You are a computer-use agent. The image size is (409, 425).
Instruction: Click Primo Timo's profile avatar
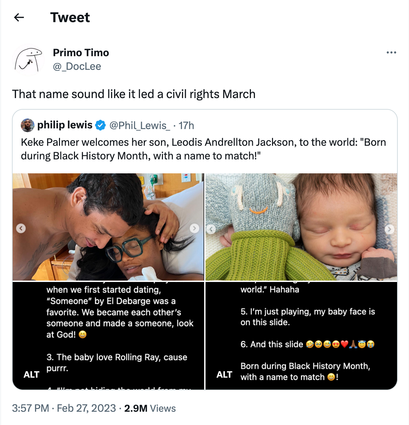coord(29,60)
